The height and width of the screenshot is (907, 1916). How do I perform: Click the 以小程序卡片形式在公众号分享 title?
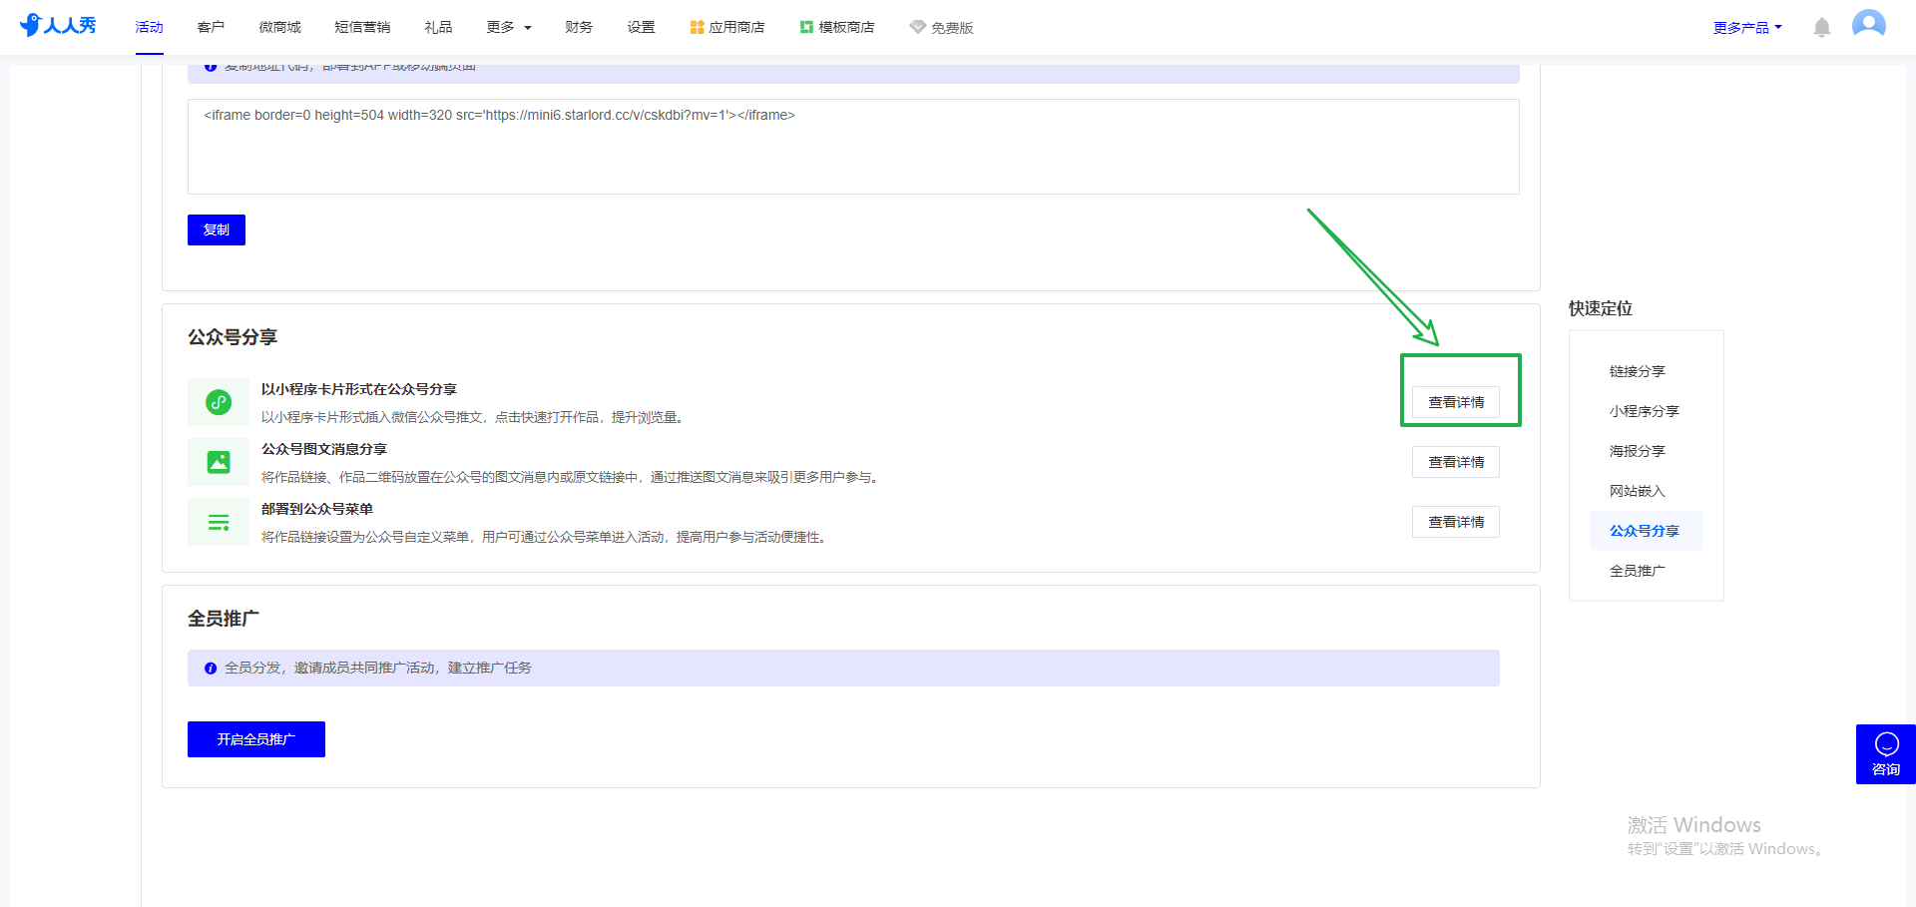(359, 389)
